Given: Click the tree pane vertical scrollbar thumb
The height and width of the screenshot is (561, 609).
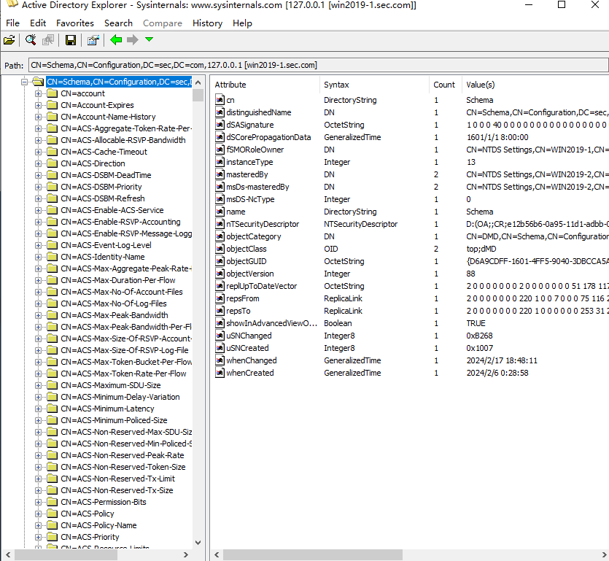Looking at the screenshot, I should (198, 95).
